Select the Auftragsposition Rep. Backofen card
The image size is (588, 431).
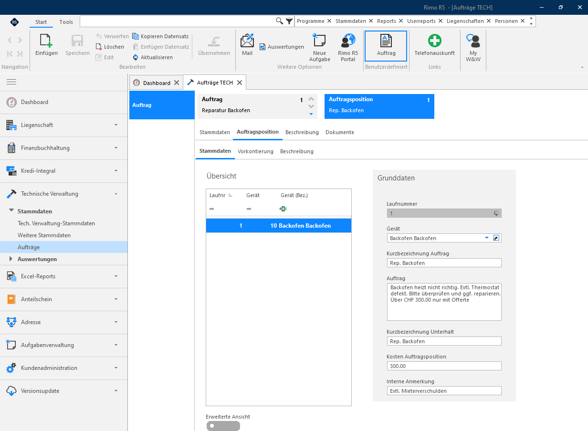point(379,106)
